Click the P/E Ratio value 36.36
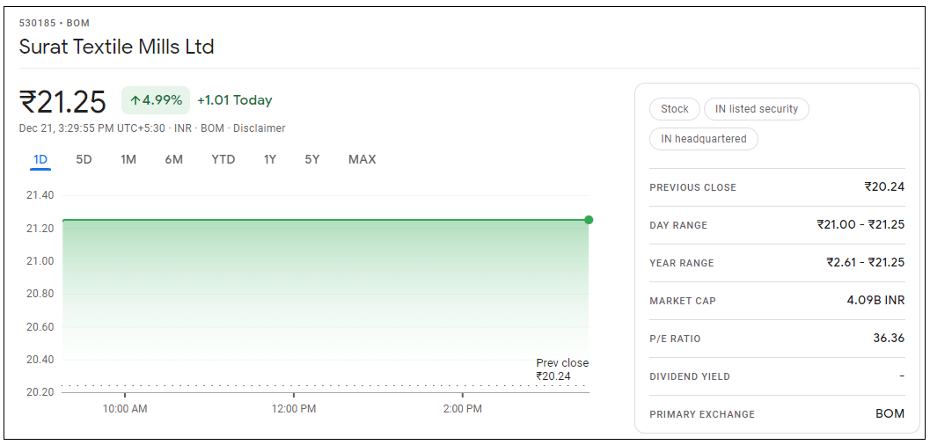The image size is (930, 445). pos(889,339)
